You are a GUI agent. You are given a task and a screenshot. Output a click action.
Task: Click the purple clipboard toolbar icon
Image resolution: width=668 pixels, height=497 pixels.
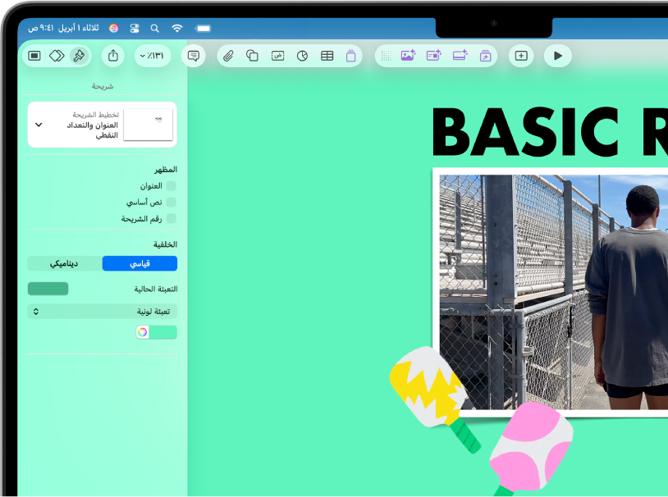[x=350, y=56]
